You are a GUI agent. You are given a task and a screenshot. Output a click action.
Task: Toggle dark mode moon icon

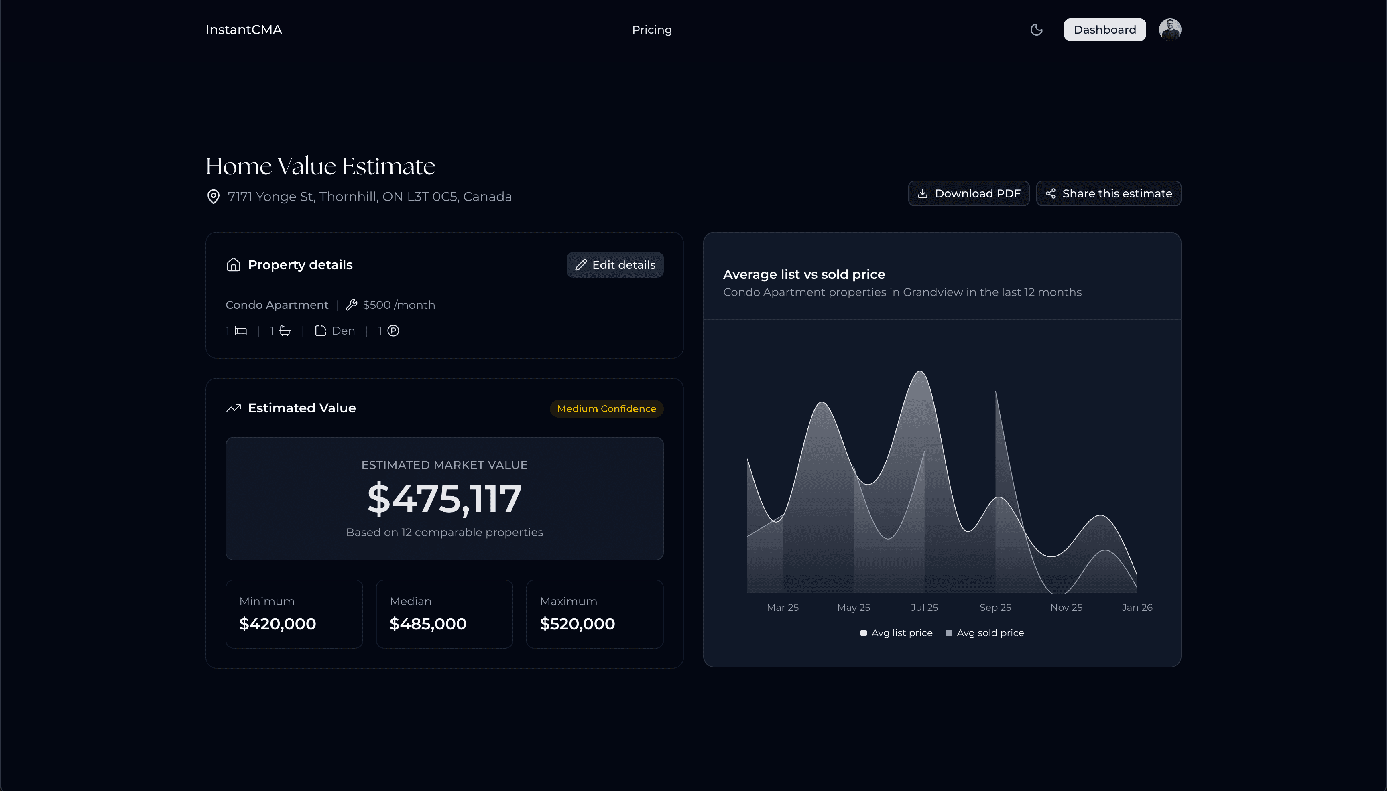1036,29
